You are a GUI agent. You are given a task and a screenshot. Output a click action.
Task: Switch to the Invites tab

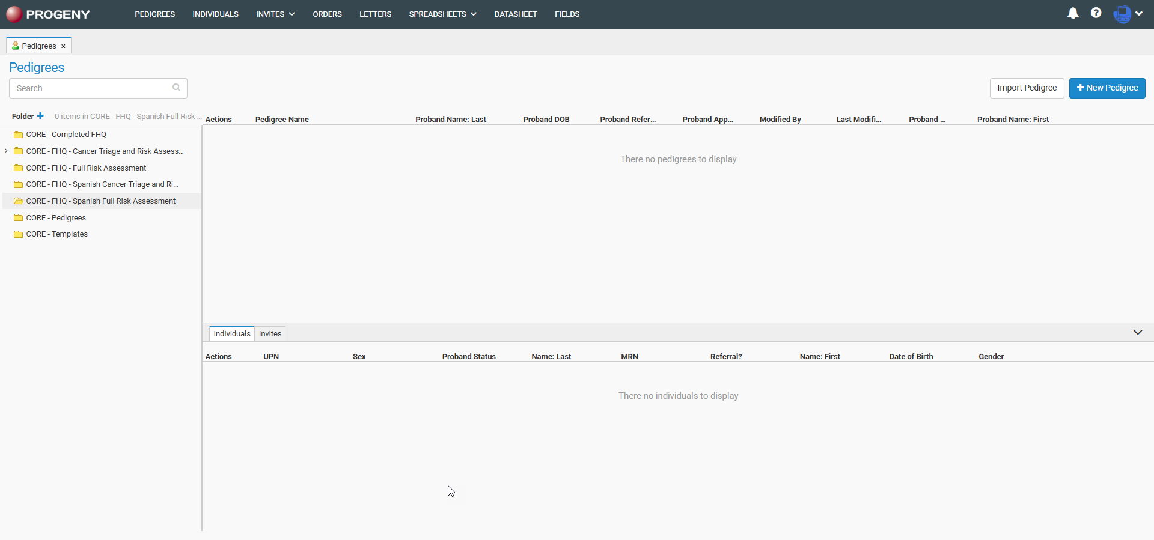coord(270,334)
